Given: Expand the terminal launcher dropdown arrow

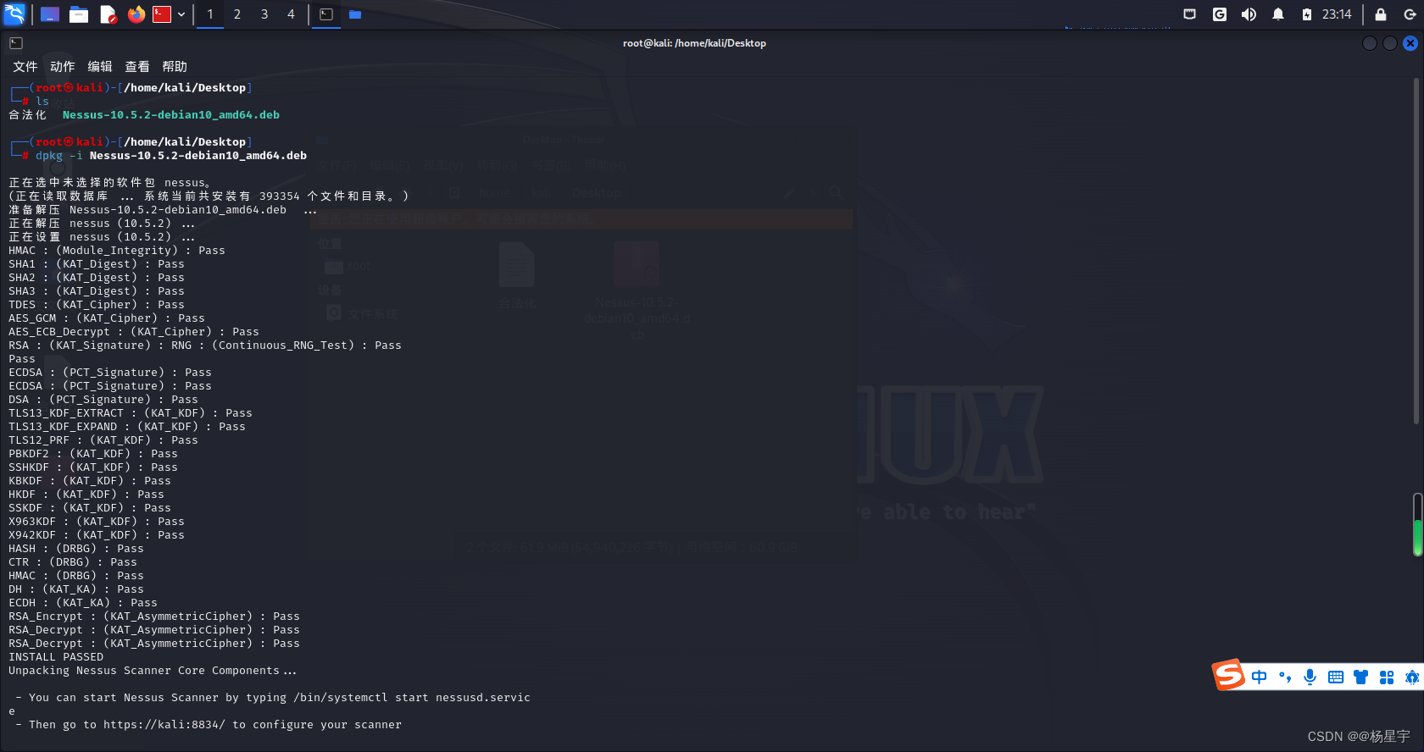Looking at the screenshot, I should click(x=181, y=14).
